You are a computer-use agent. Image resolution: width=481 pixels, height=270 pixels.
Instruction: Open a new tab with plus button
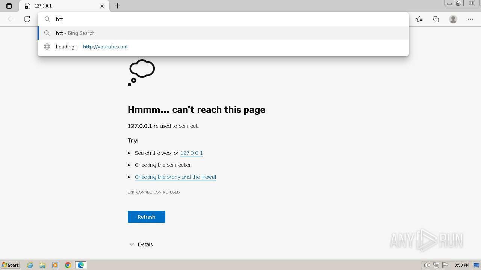117,6
